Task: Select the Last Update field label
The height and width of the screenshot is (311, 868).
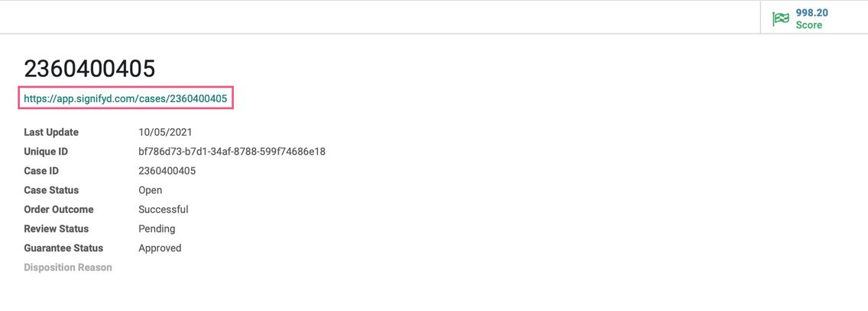Action: coord(51,133)
